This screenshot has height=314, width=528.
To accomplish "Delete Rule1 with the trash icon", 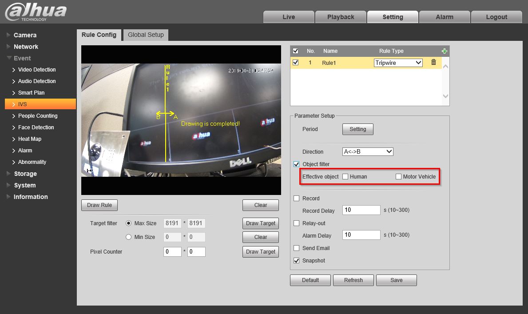I will (434, 63).
